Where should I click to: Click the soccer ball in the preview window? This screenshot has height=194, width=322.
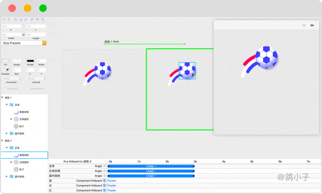pos(266,57)
